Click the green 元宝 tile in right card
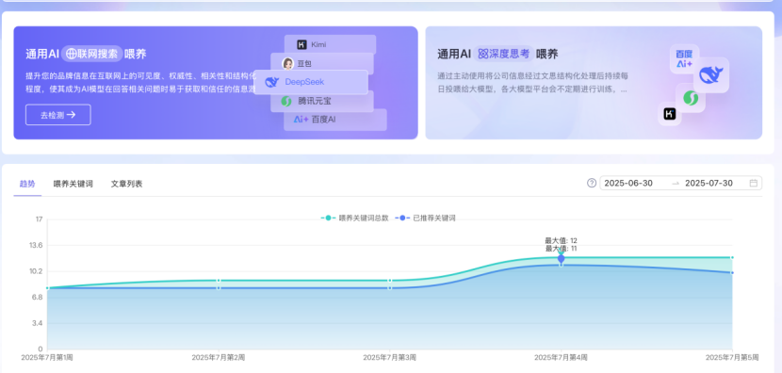 pyautogui.click(x=691, y=98)
